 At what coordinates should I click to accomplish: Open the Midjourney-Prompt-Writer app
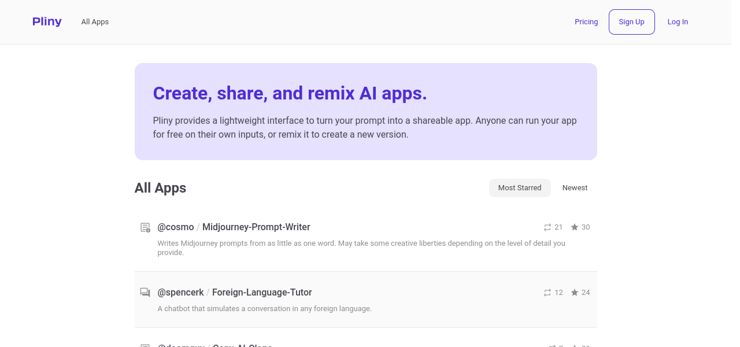256,227
